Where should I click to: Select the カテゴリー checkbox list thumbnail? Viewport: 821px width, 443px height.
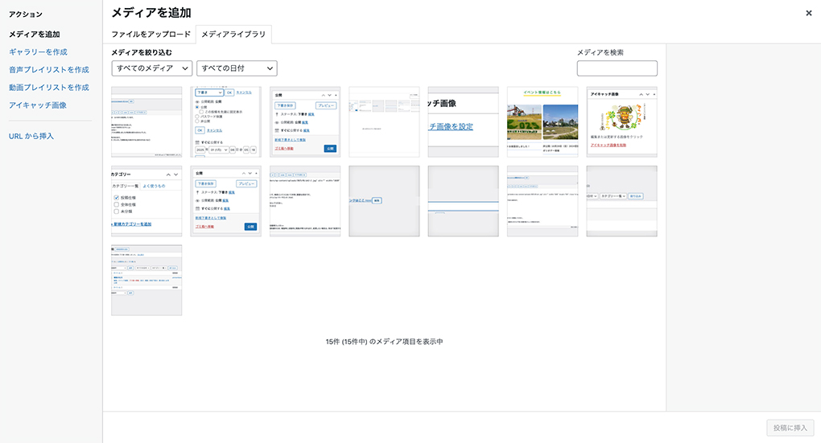(146, 201)
